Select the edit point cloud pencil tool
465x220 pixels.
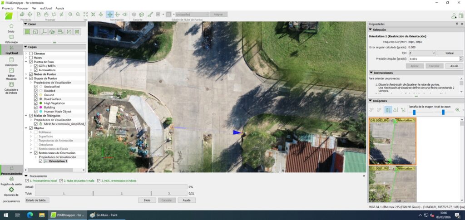[149, 15]
